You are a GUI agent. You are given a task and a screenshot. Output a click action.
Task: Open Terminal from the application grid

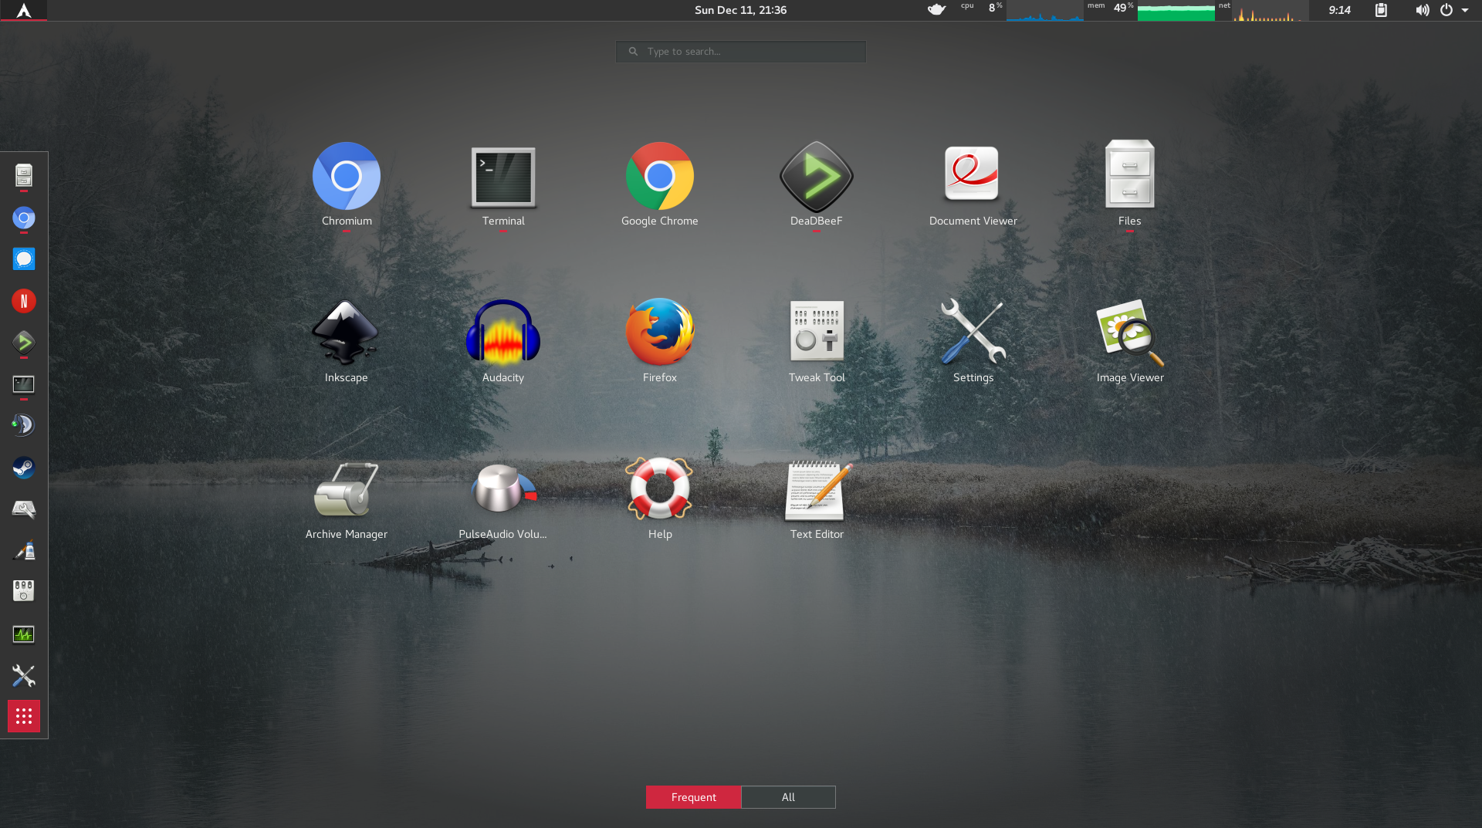503,184
